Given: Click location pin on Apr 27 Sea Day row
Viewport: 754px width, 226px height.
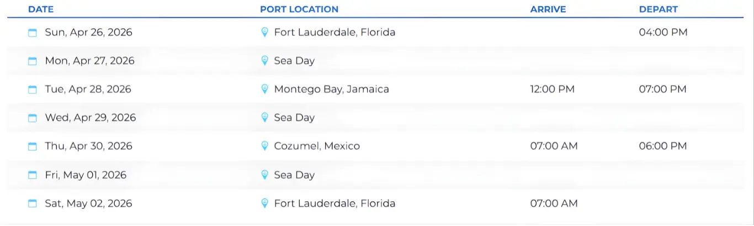Looking at the screenshot, I should point(264,61).
